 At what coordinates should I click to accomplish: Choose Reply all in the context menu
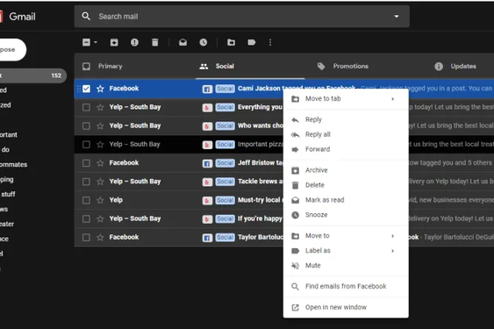[346, 134]
